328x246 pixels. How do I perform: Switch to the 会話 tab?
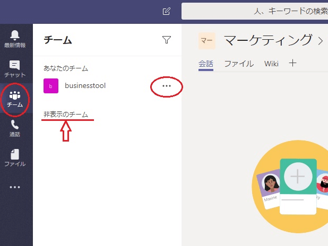click(206, 64)
